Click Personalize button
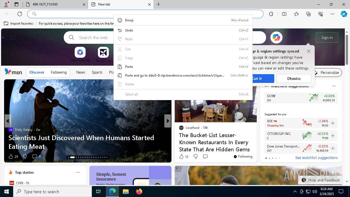This screenshot has width=350, height=197. [x=327, y=73]
